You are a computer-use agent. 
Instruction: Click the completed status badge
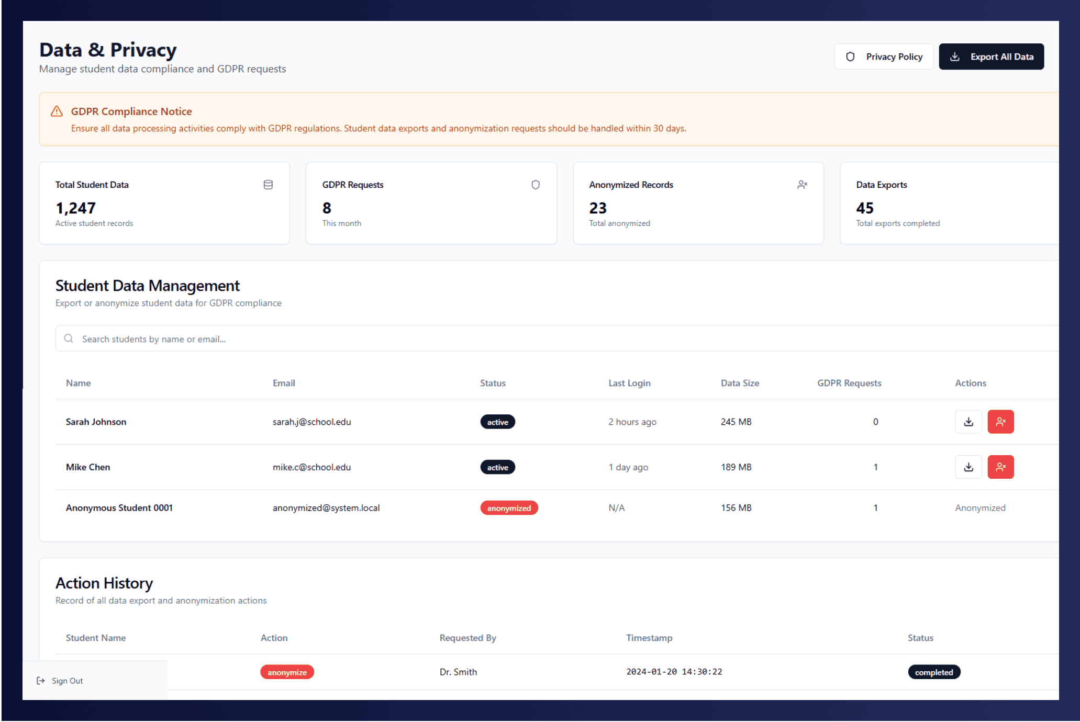point(934,672)
